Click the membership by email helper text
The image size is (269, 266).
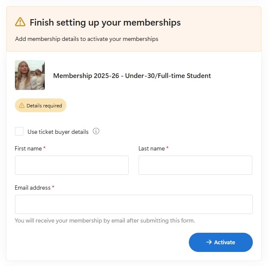pos(104,220)
